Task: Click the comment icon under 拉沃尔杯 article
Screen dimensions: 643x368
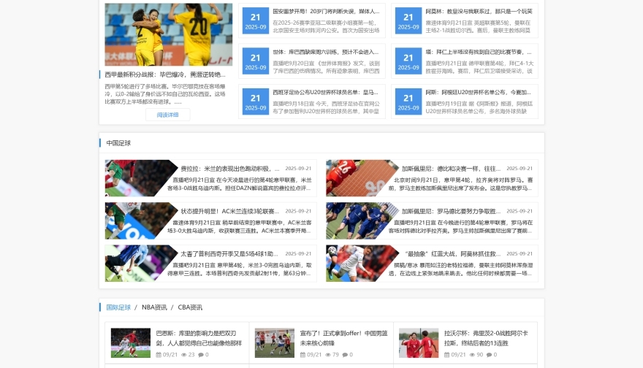Action: click(x=488, y=355)
